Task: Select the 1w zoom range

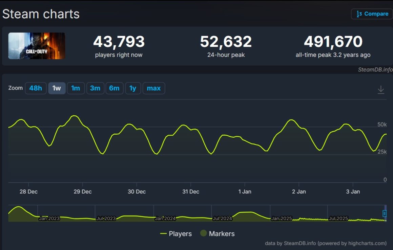Action: pos(57,88)
